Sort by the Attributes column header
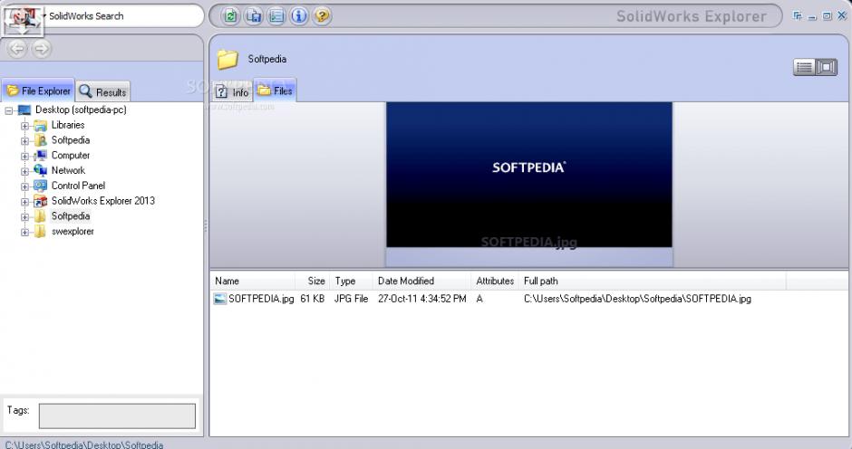Image resolution: width=852 pixels, height=449 pixels. pyautogui.click(x=495, y=281)
